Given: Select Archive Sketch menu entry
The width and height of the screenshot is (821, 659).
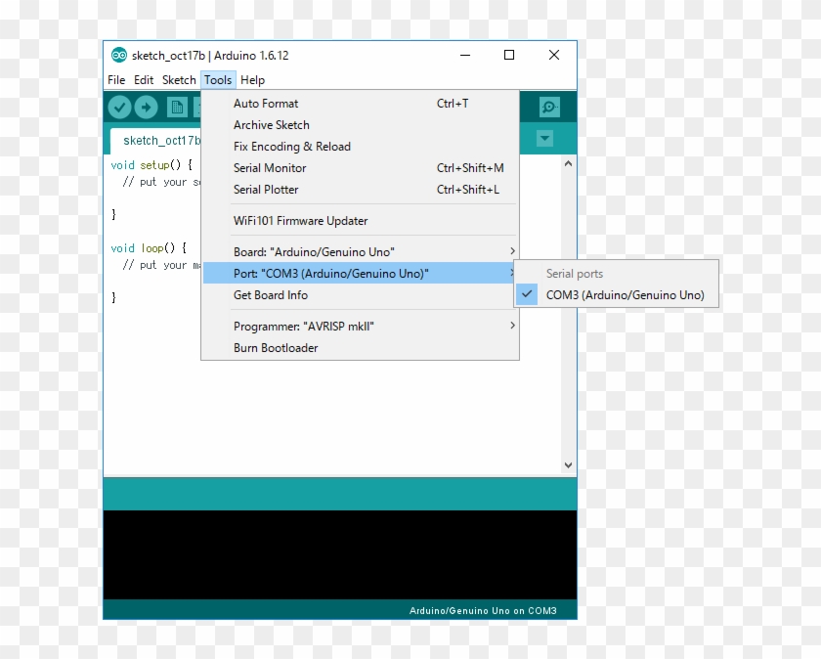Looking at the screenshot, I should point(271,125).
